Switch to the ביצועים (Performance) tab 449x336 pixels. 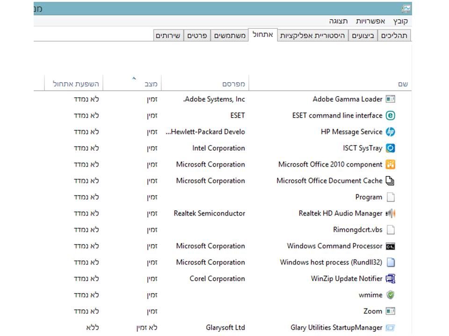point(363,35)
